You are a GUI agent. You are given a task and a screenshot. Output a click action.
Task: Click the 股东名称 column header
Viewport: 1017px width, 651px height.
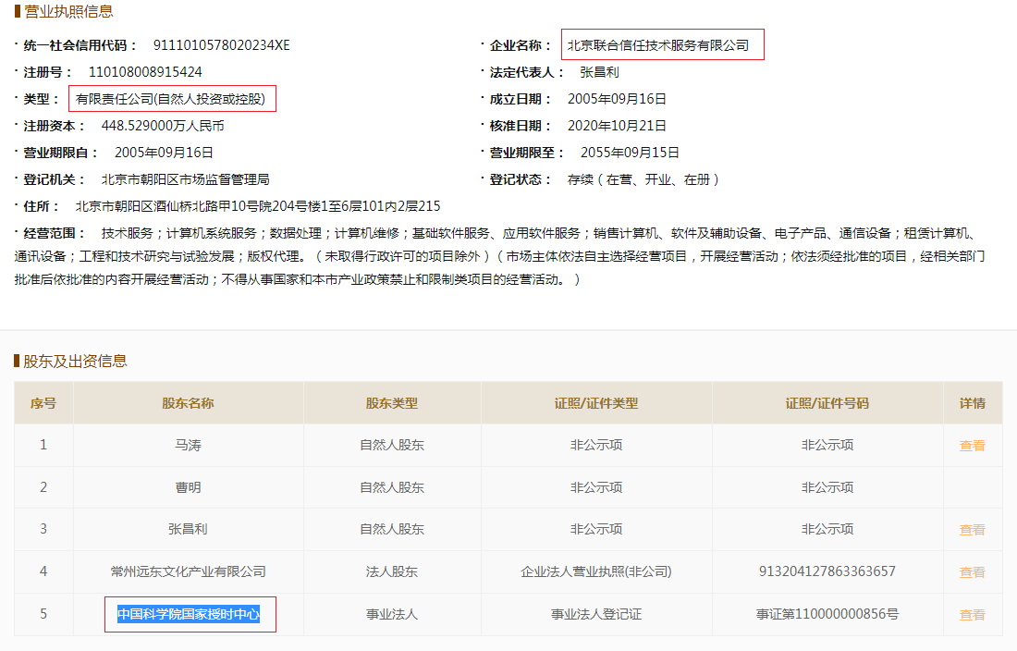(x=188, y=403)
